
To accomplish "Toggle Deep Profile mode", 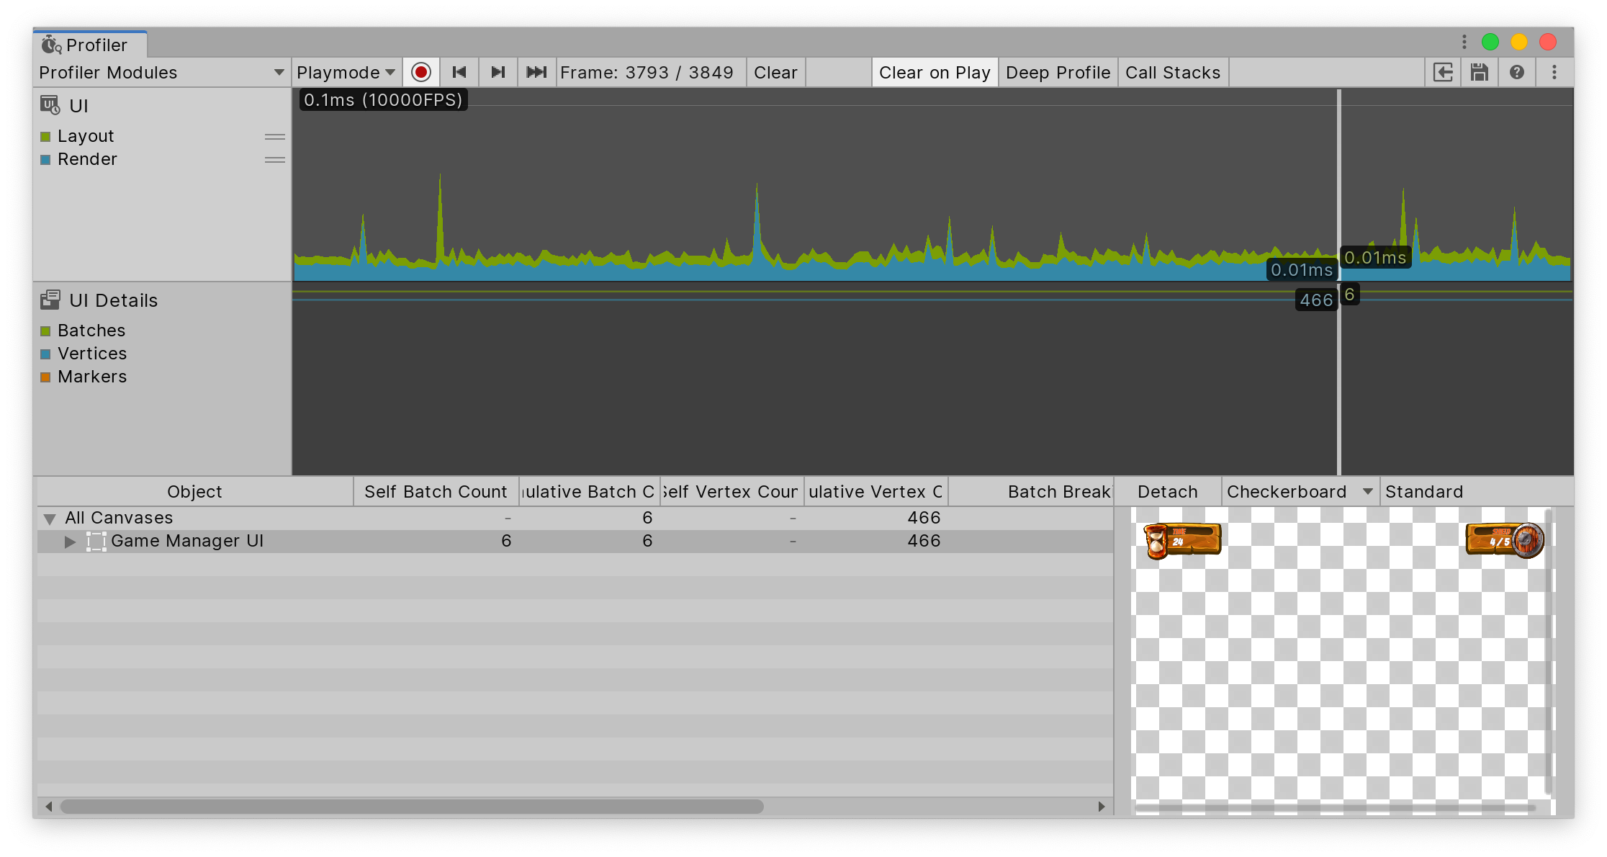I will (1058, 72).
